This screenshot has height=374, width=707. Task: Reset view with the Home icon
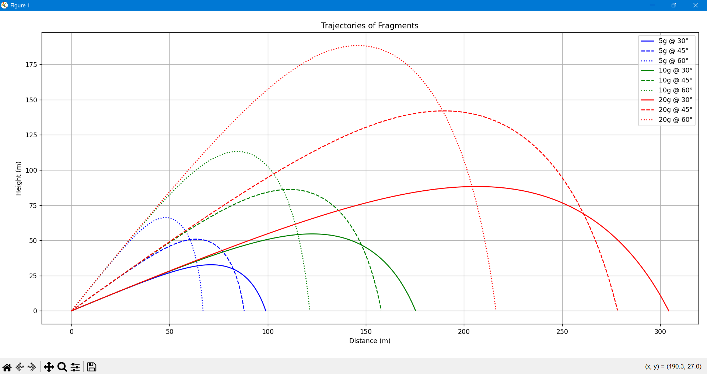coord(7,367)
